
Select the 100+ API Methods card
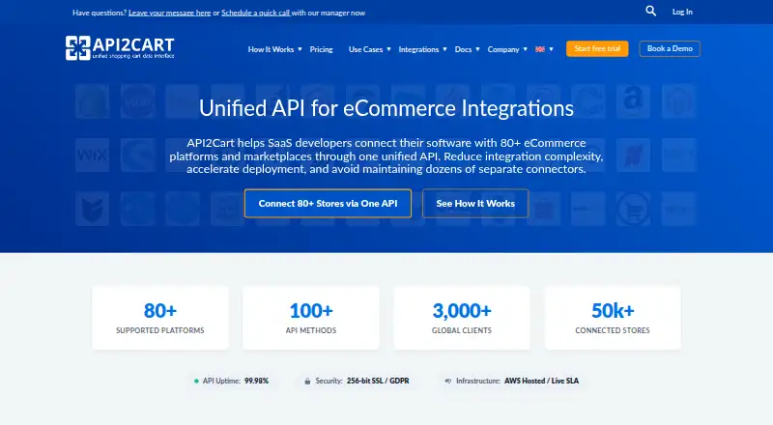(x=311, y=318)
